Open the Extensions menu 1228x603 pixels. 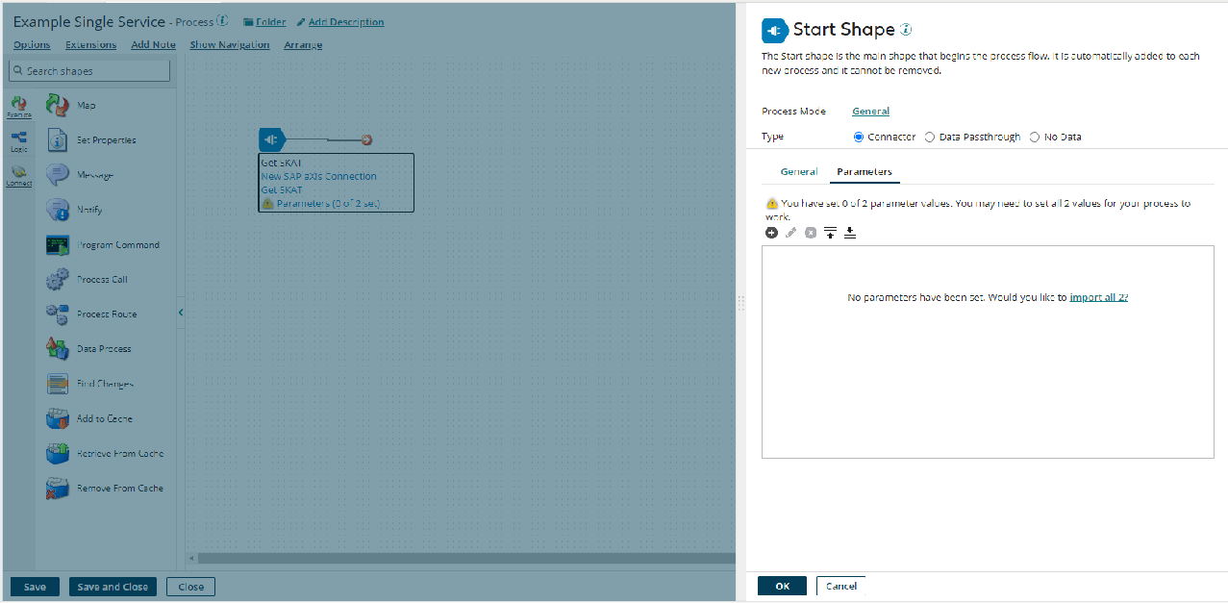tap(91, 45)
